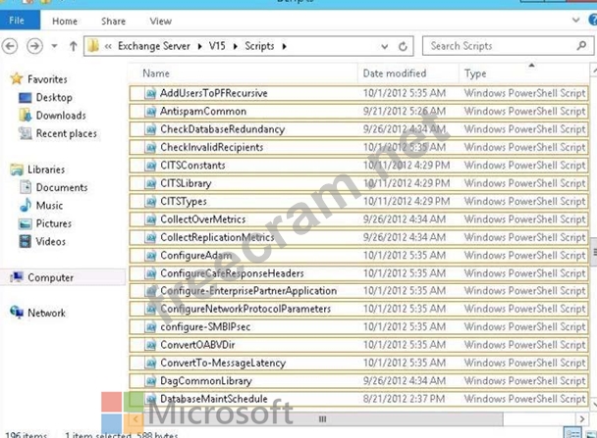597x438 pixels.
Task: Select ConfigureNetworkProtocolParameters file name
Action: [245, 309]
